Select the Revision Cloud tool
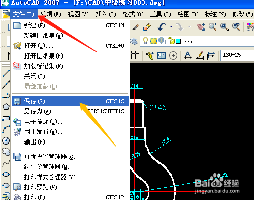The image size is (254, 200). (x=6, y=152)
